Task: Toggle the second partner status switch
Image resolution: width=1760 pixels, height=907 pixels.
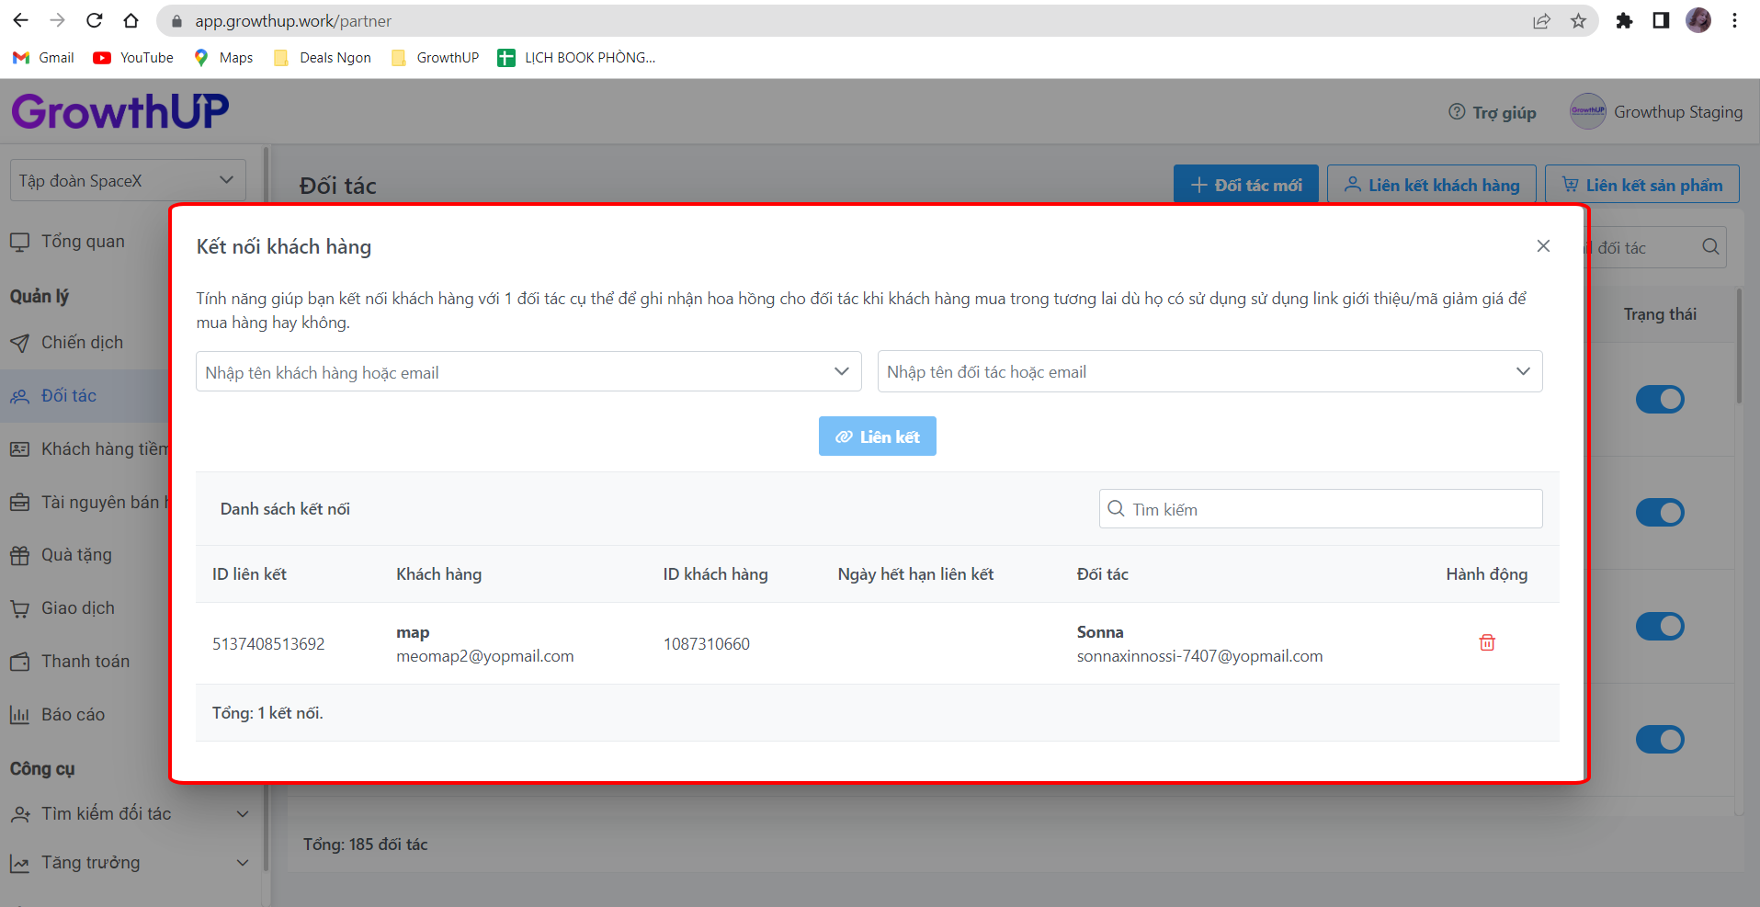Action: [x=1659, y=513]
